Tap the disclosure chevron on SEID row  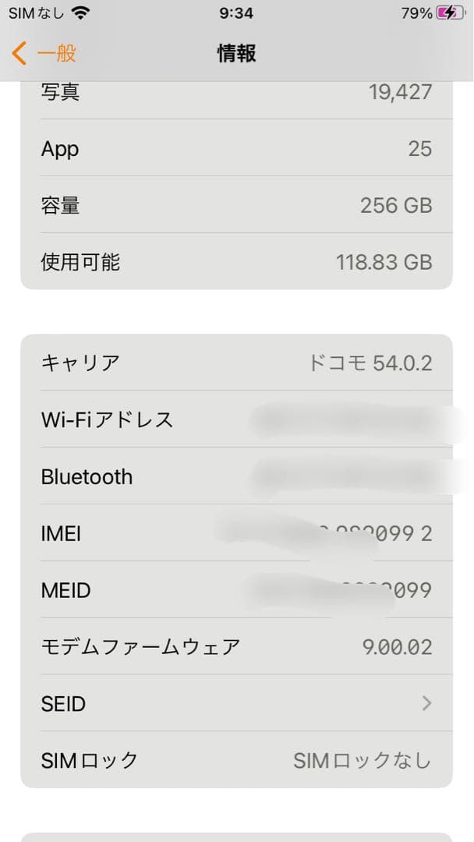point(425,703)
